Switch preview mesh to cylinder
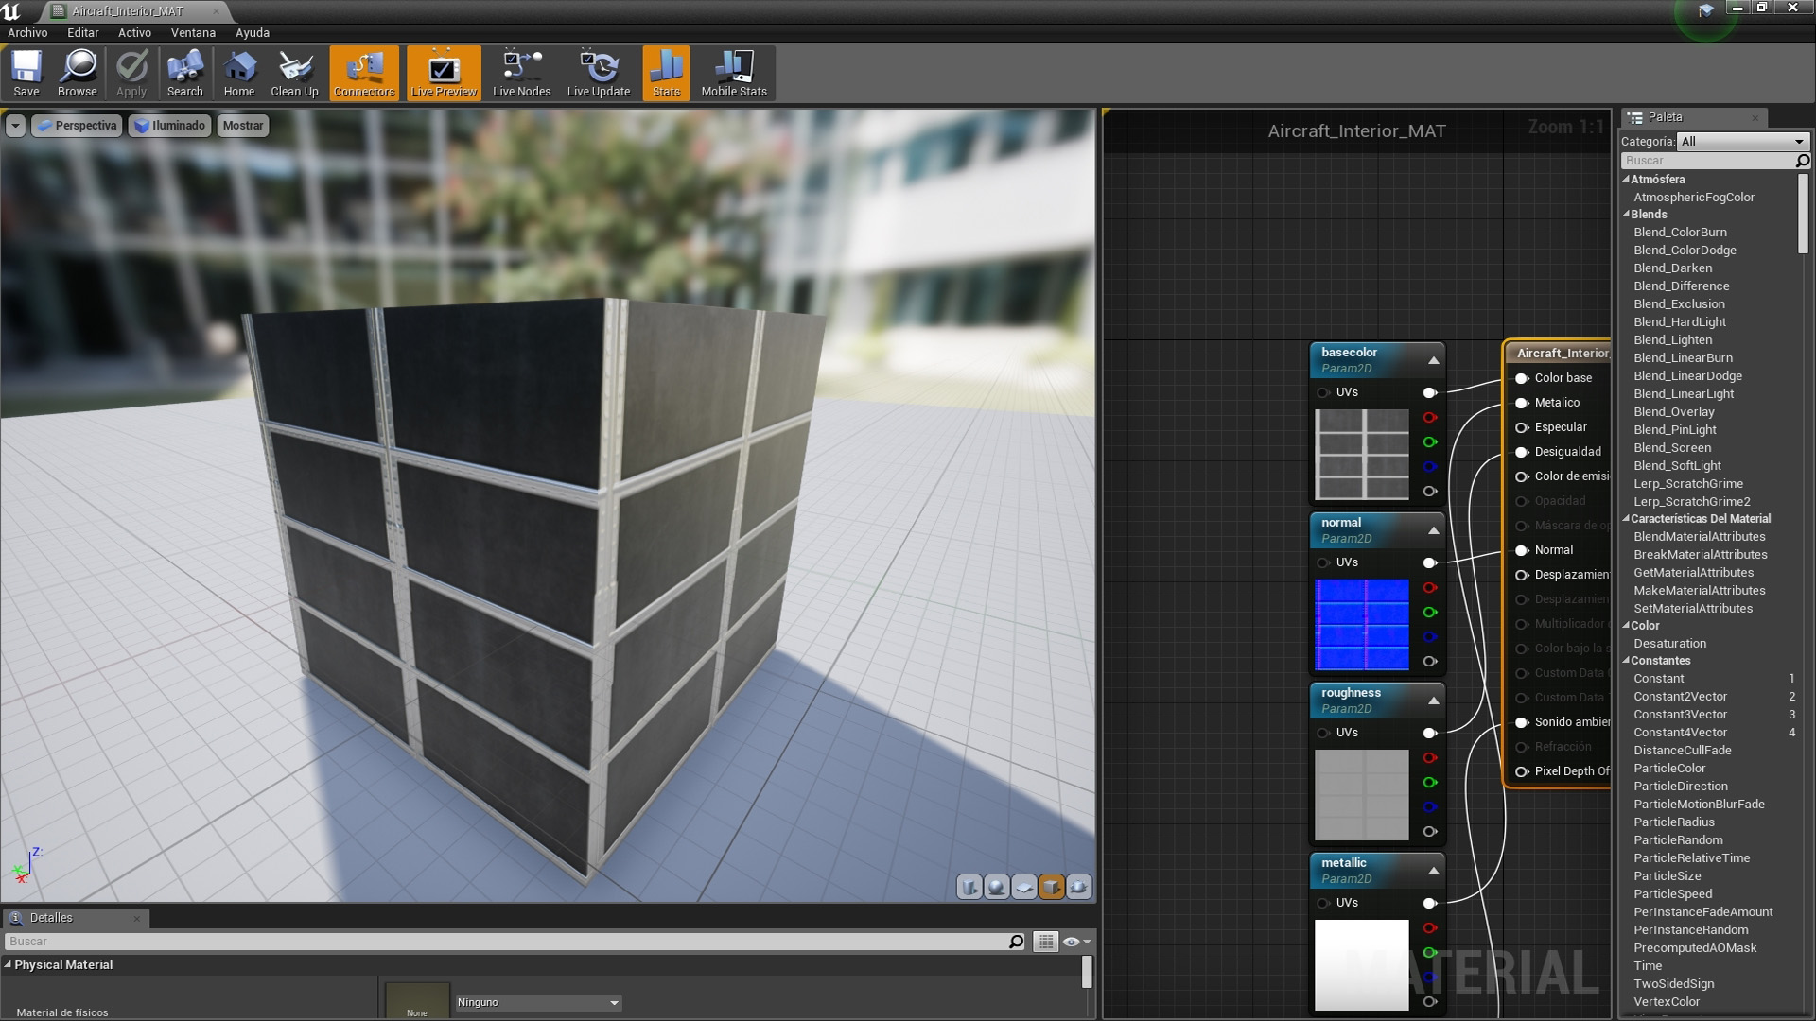The image size is (1816, 1021). [x=969, y=887]
